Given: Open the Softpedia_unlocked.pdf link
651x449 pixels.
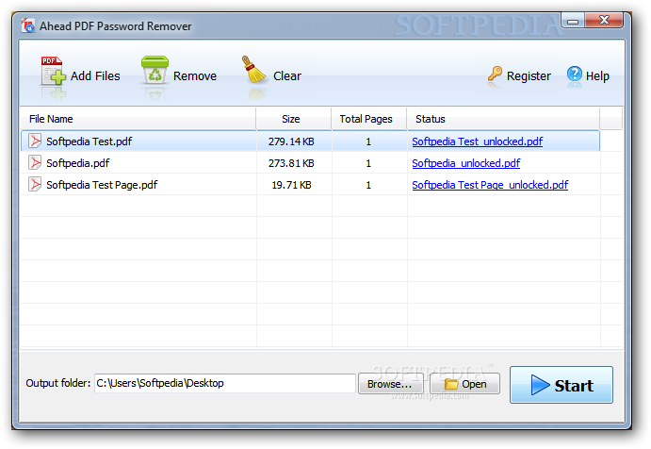Looking at the screenshot, I should [465, 163].
